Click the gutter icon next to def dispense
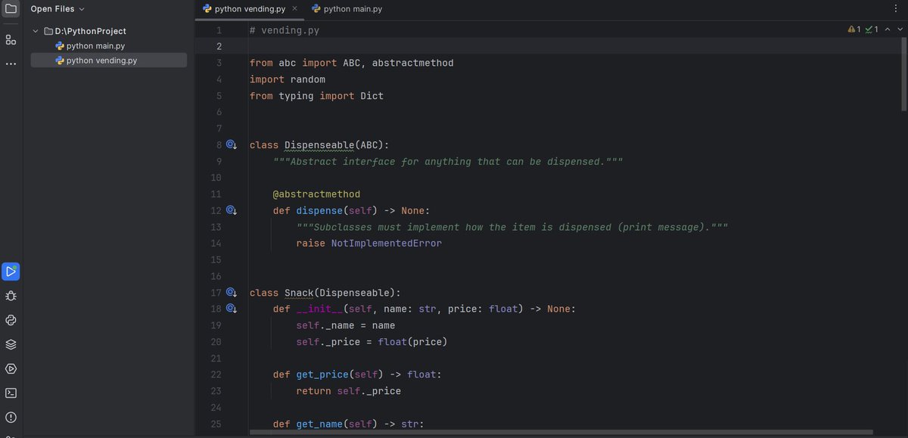Image resolution: width=908 pixels, height=438 pixels. click(x=232, y=210)
